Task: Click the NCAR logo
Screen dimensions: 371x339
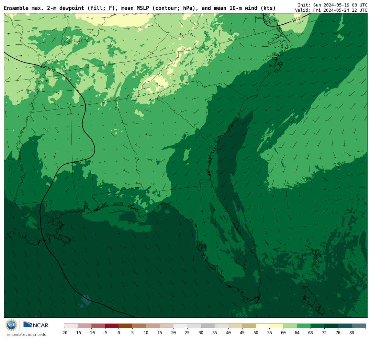Action: (x=36, y=325)
